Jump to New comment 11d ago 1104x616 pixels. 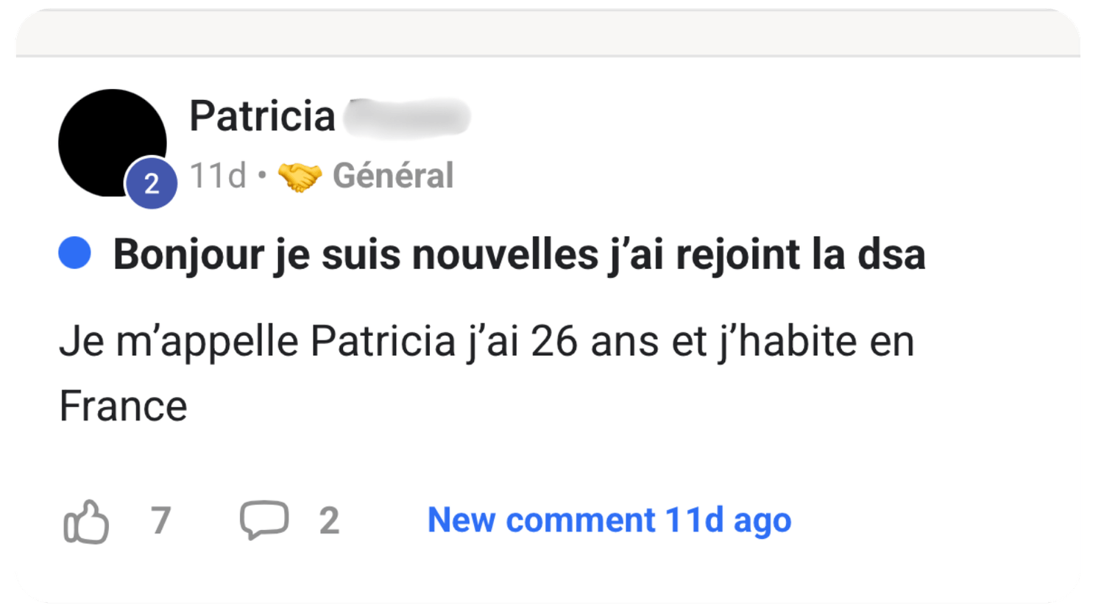pyautogui.click(x=609, y=520)
